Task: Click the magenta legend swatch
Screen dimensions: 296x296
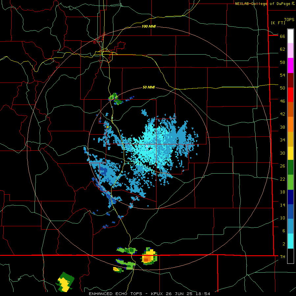Action: point(290,65)
